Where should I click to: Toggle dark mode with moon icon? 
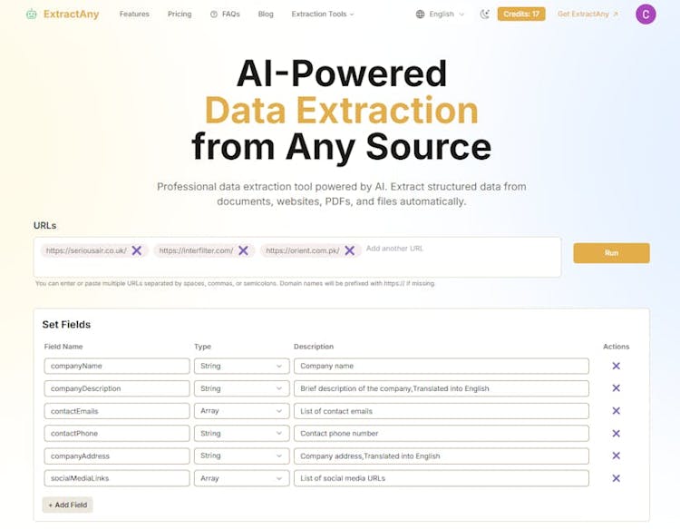[x=485, y=15]
